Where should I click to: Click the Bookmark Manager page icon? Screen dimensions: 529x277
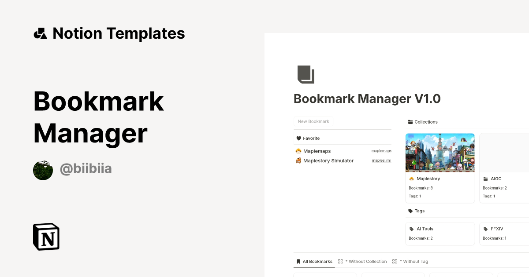(306, 74)
